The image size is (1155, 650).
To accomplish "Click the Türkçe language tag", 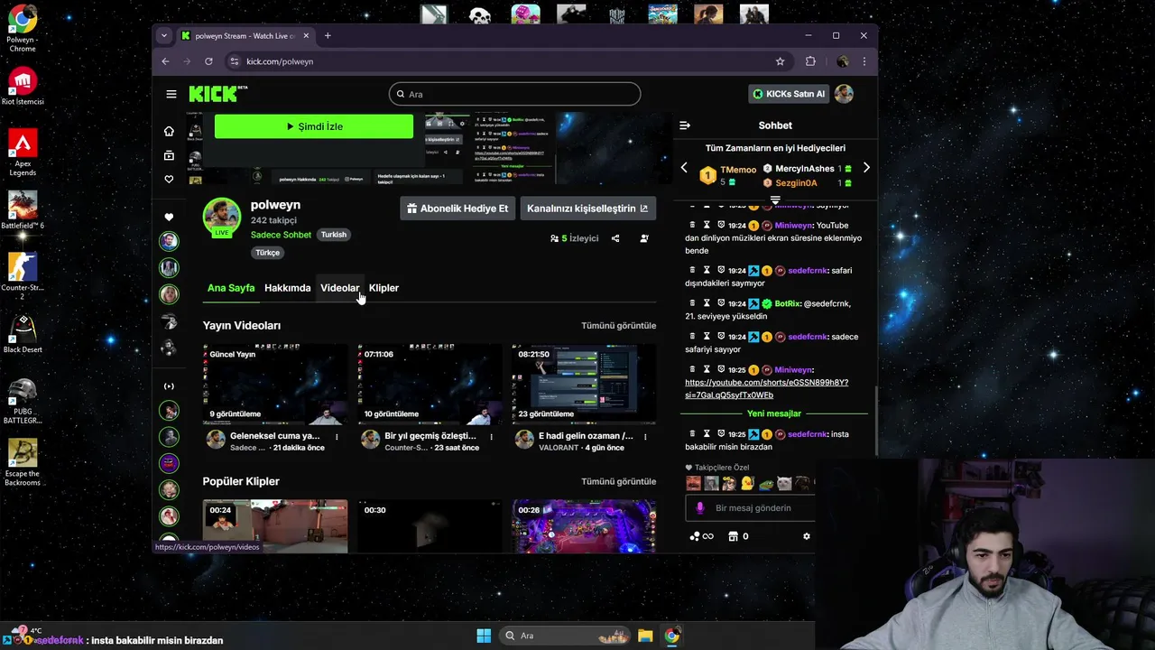I will click(268, 253).
